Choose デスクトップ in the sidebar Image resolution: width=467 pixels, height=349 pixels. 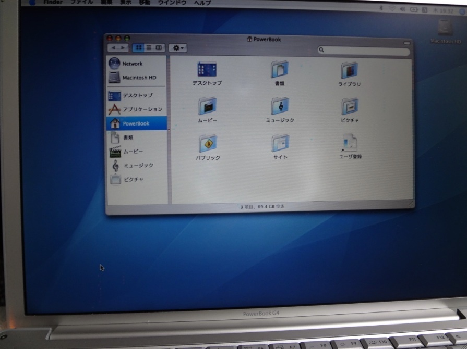pyautogui.click(x=136, y=95)
